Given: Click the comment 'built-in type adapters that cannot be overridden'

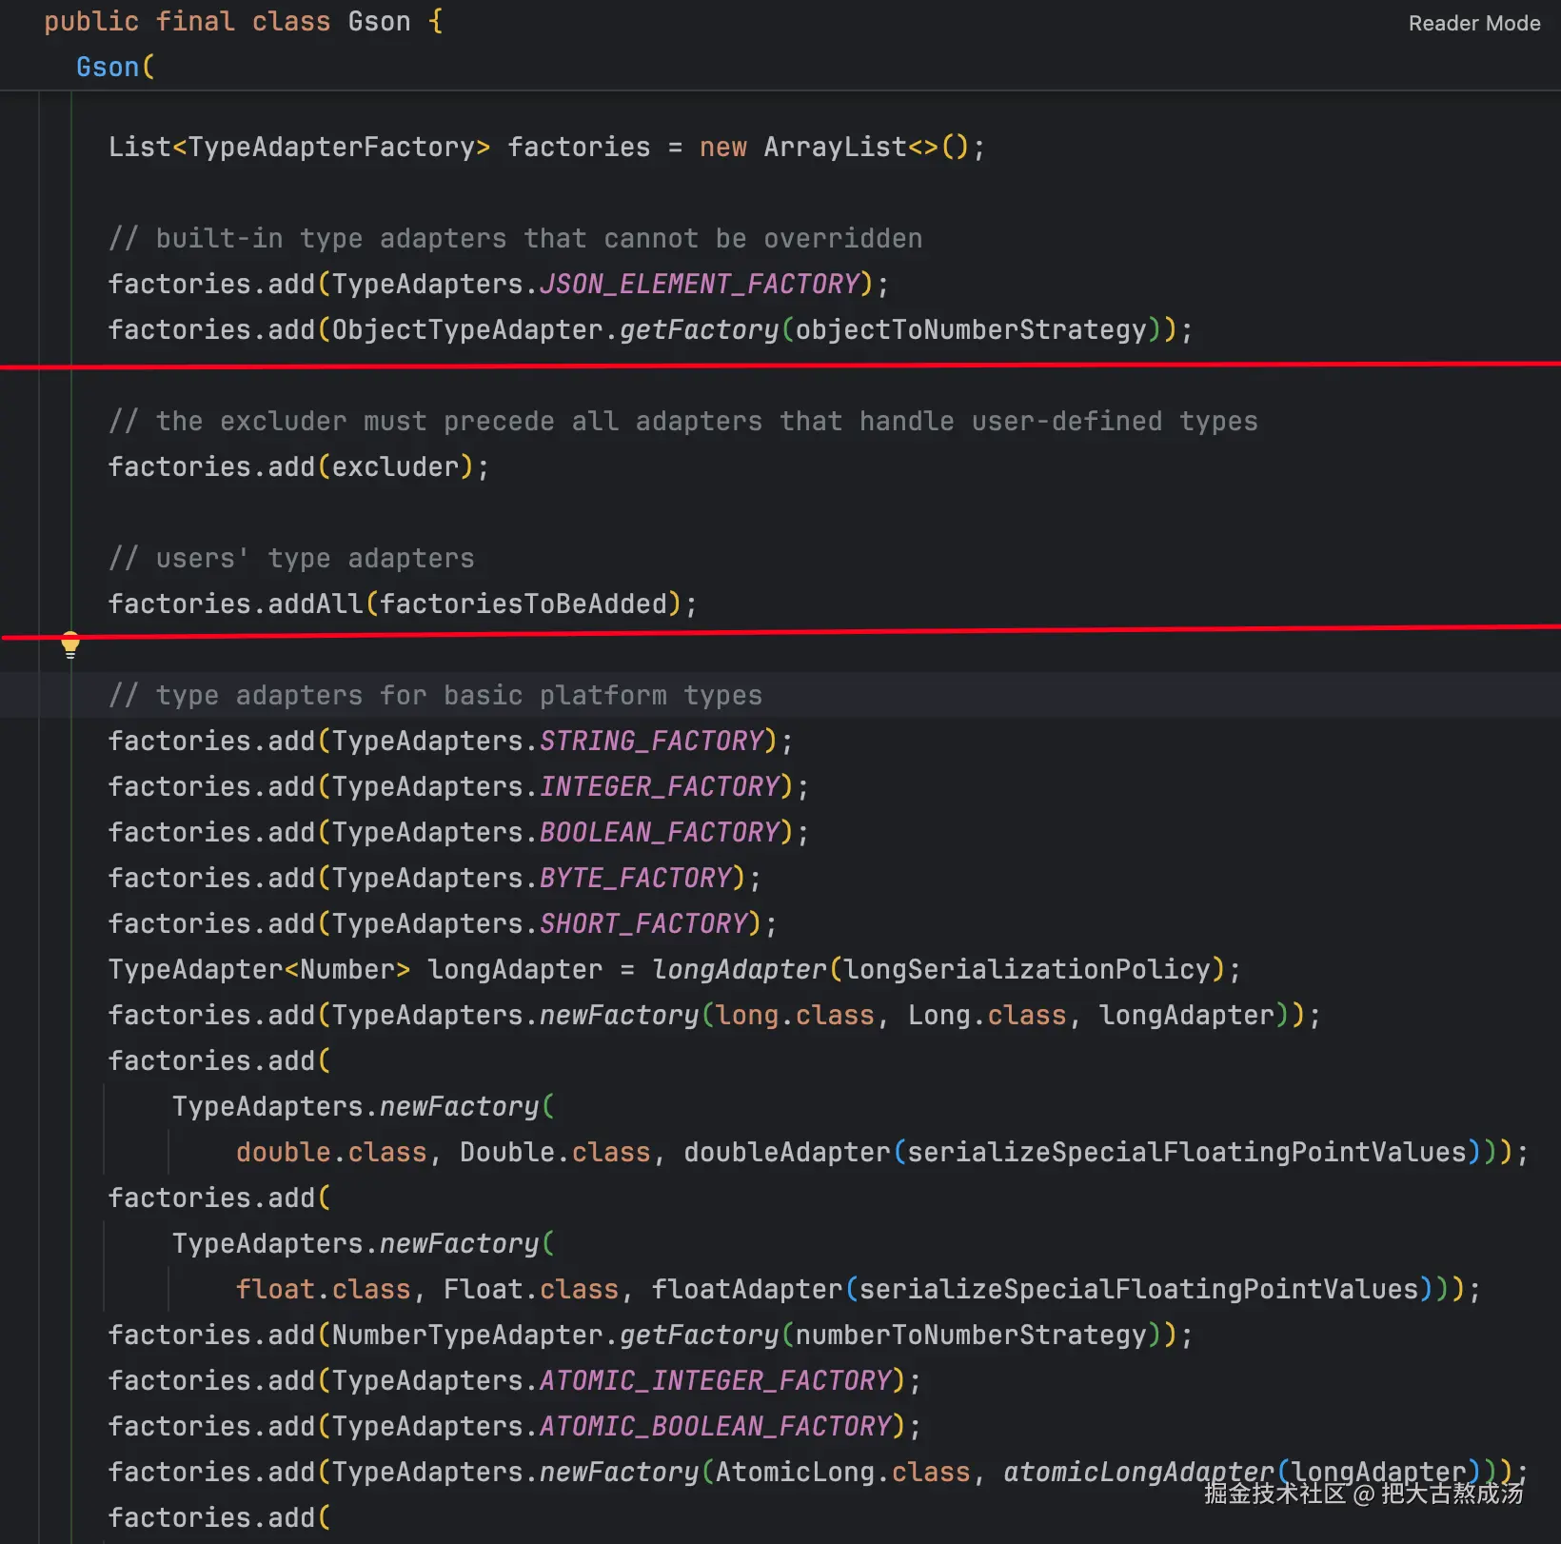Looking at the screenshot, I should 515,239.
